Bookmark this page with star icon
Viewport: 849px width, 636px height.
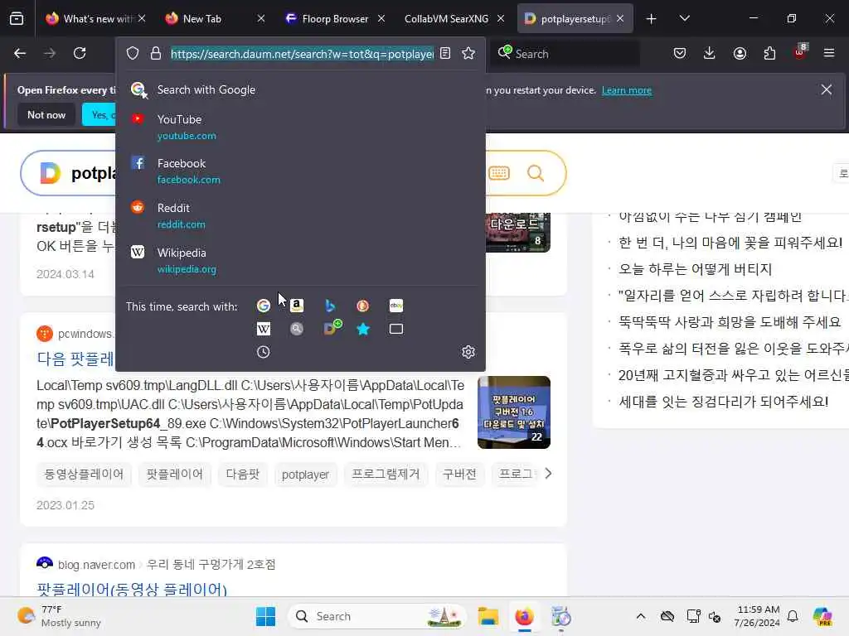[468, 53]
